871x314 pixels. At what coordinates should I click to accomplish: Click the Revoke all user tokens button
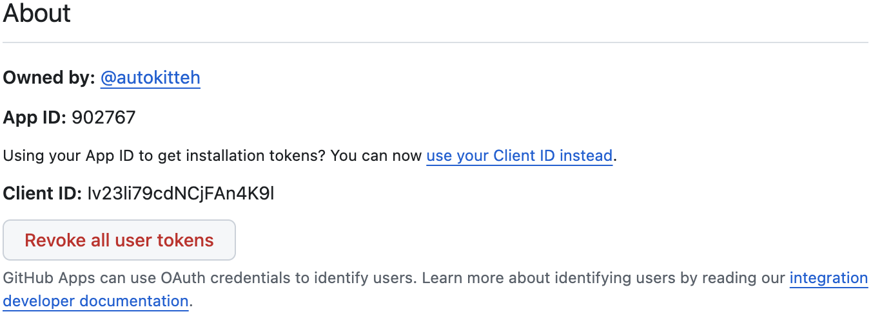119,240
